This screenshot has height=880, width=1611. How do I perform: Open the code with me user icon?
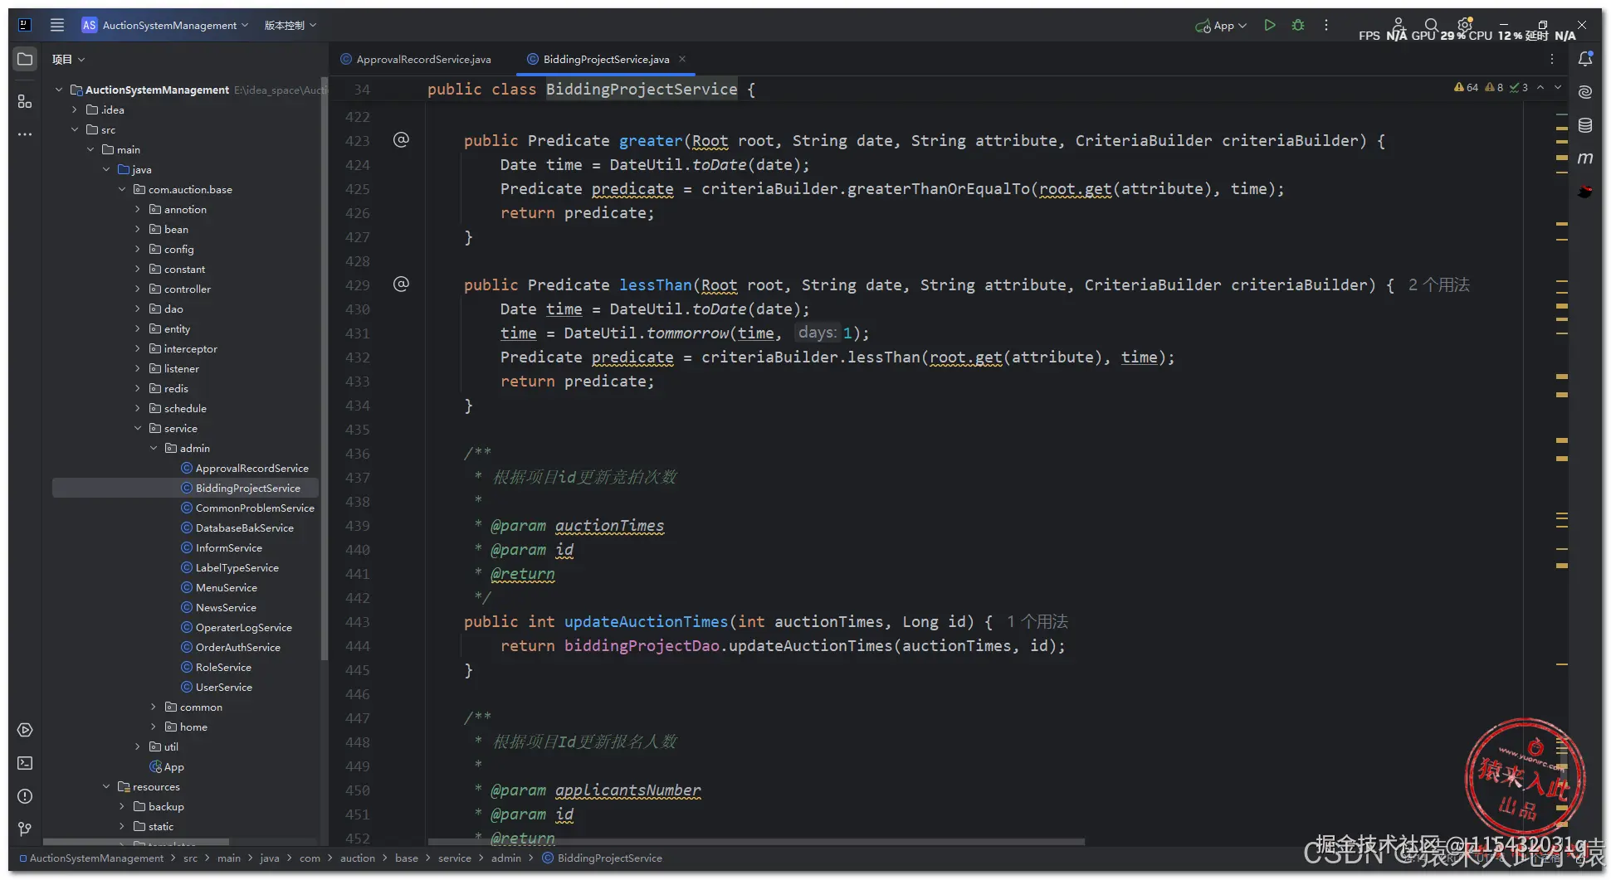1398,25
